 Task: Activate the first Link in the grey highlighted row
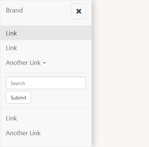11,33
